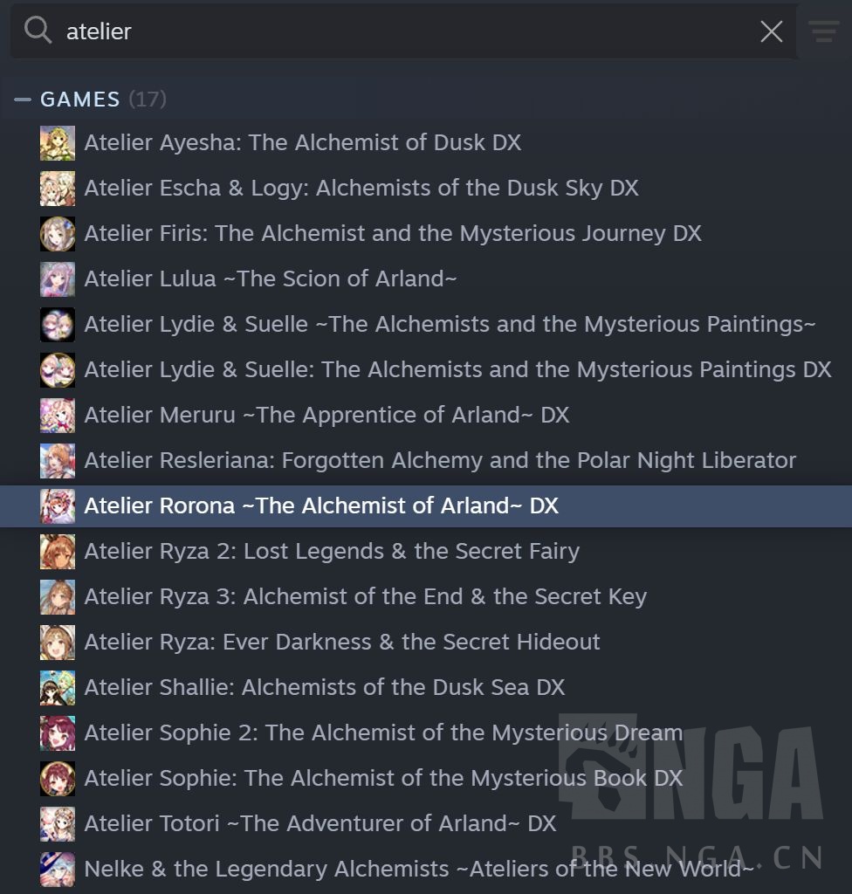This screenshot has width=852, height=894.
Task: Click the Nelke game icon
Action: [58, 870]
